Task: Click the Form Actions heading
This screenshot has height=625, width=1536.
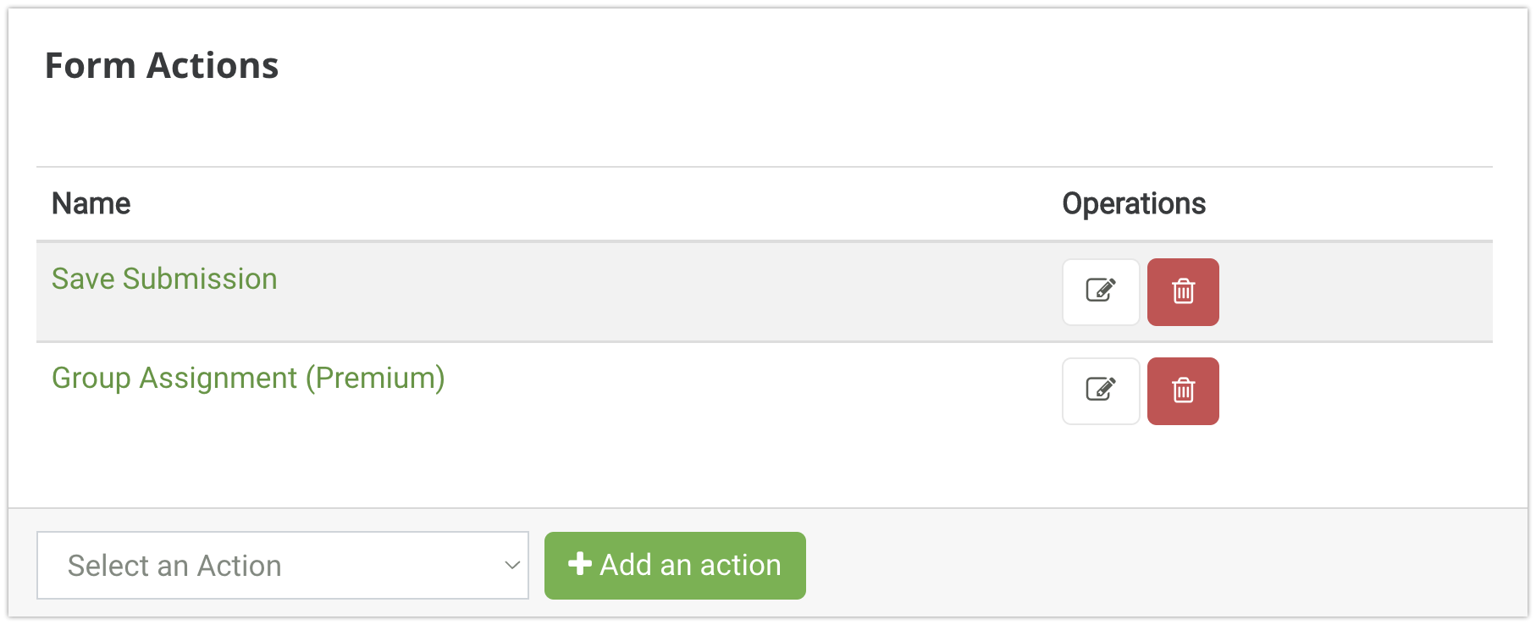Action: point(162,65)
